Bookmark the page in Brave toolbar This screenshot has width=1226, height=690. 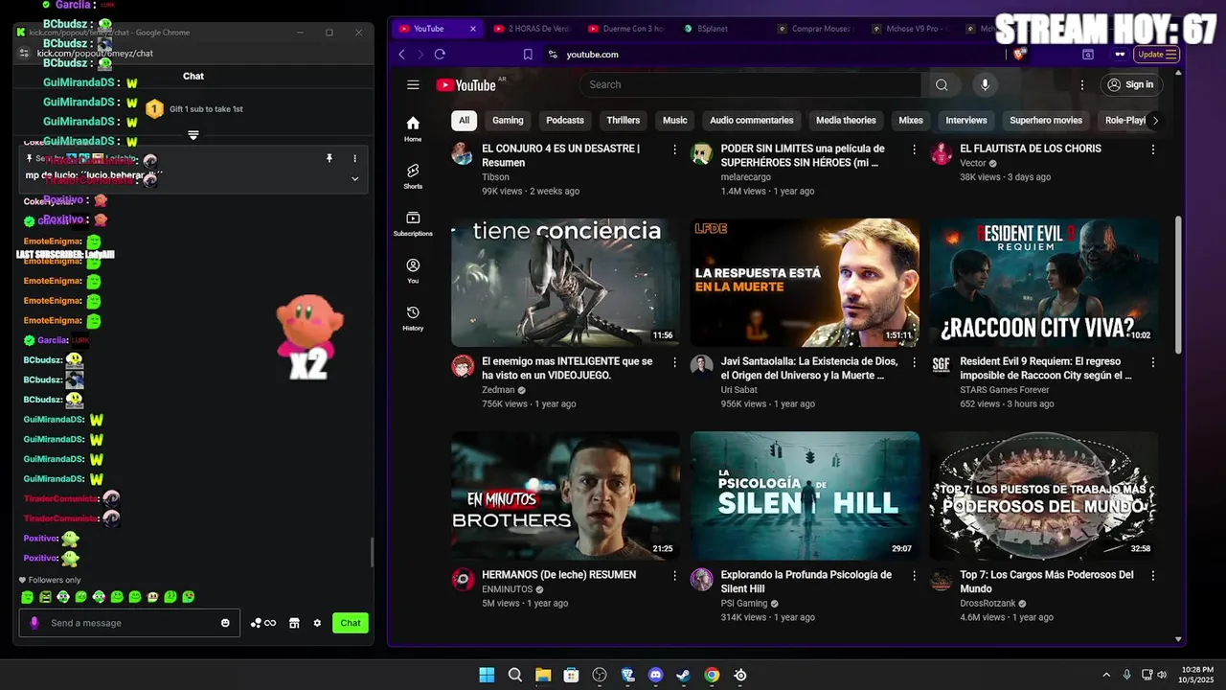click(x=528, y=55)
